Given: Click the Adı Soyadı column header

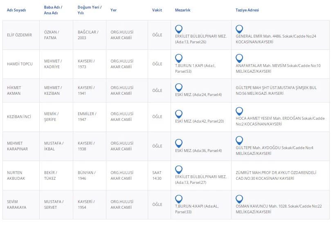Looking at the screenshot, I should click(16, 10).
